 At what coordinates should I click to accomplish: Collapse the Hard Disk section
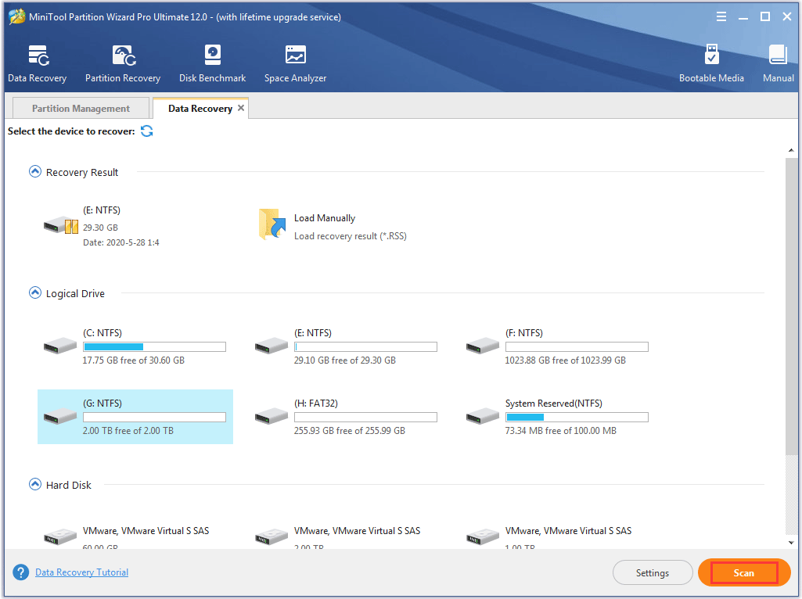(x=34, y=484)
